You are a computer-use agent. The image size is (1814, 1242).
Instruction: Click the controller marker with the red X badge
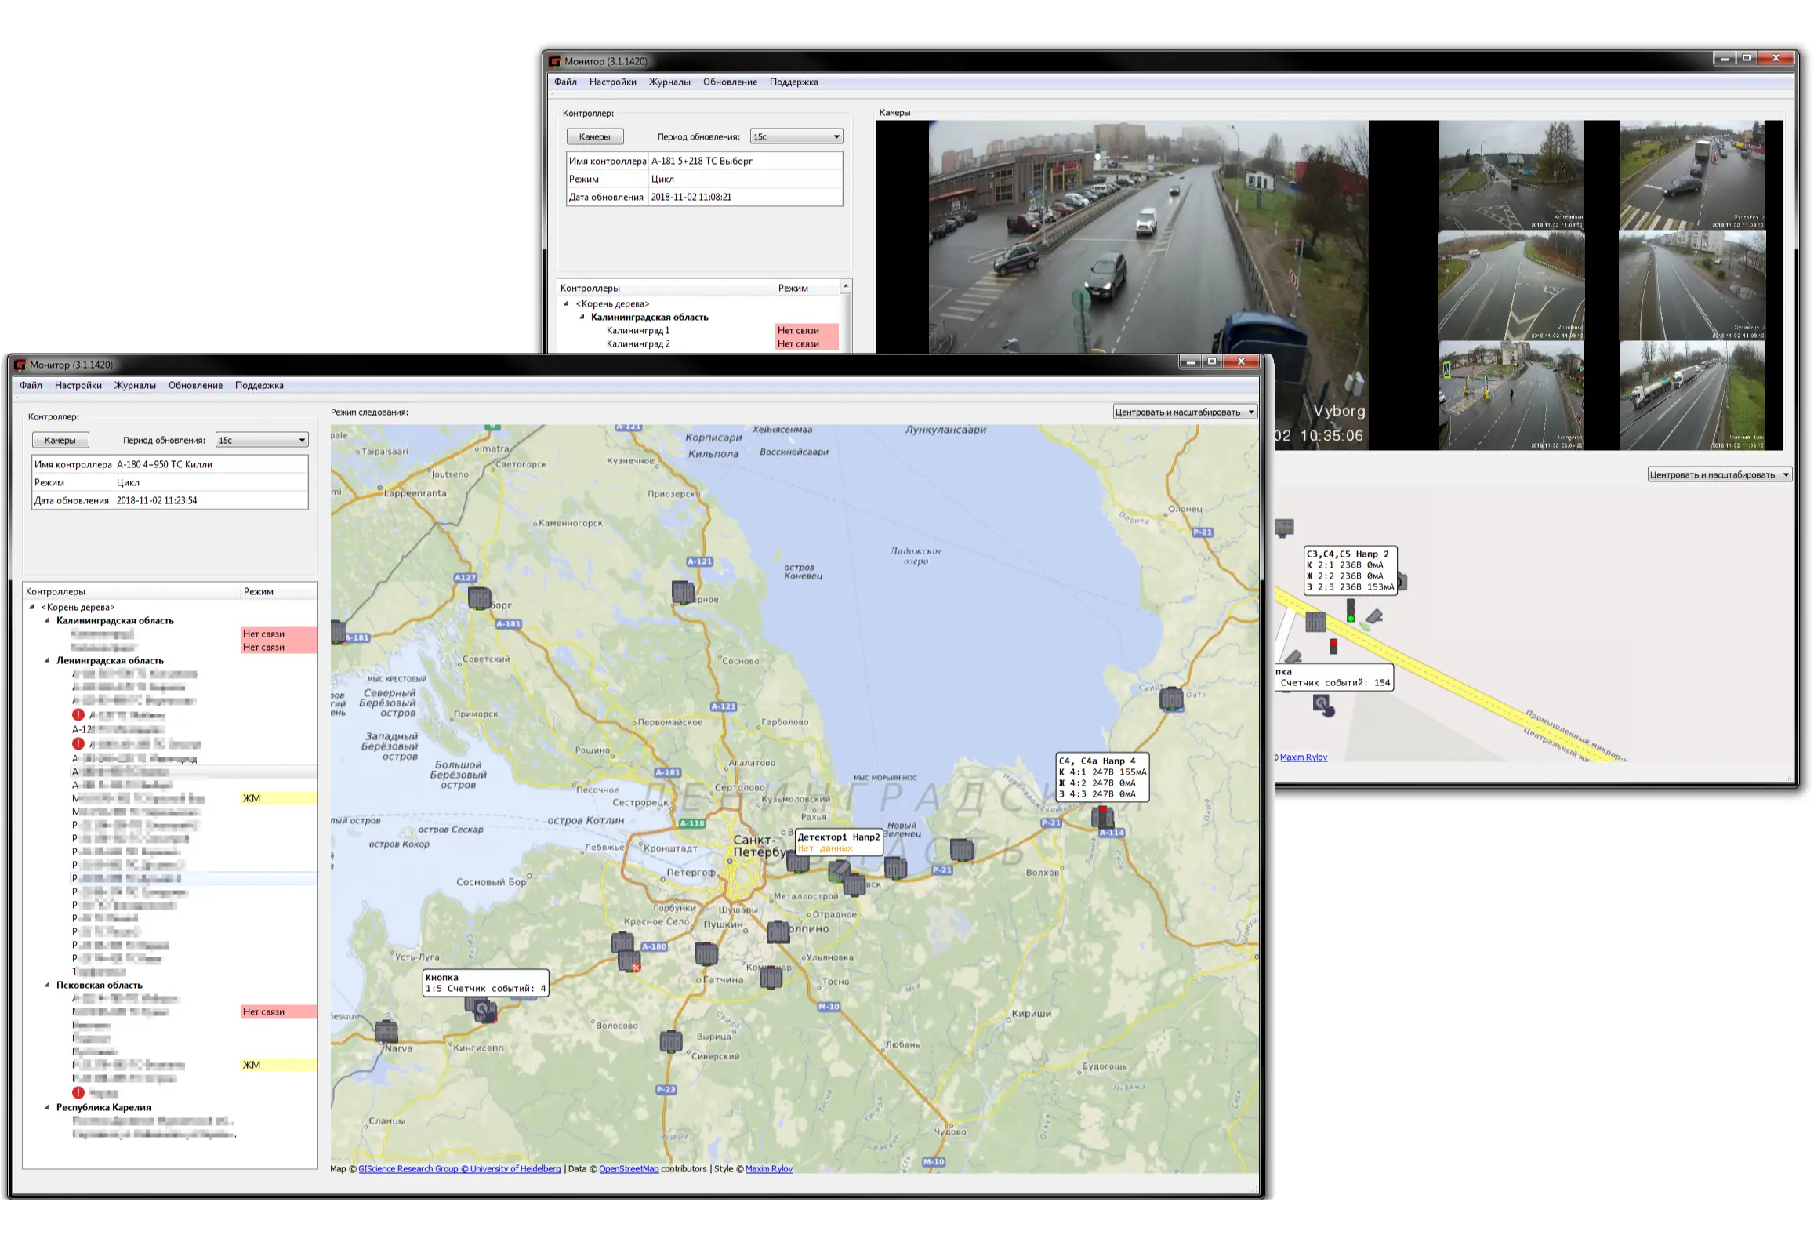click(629, 962)
